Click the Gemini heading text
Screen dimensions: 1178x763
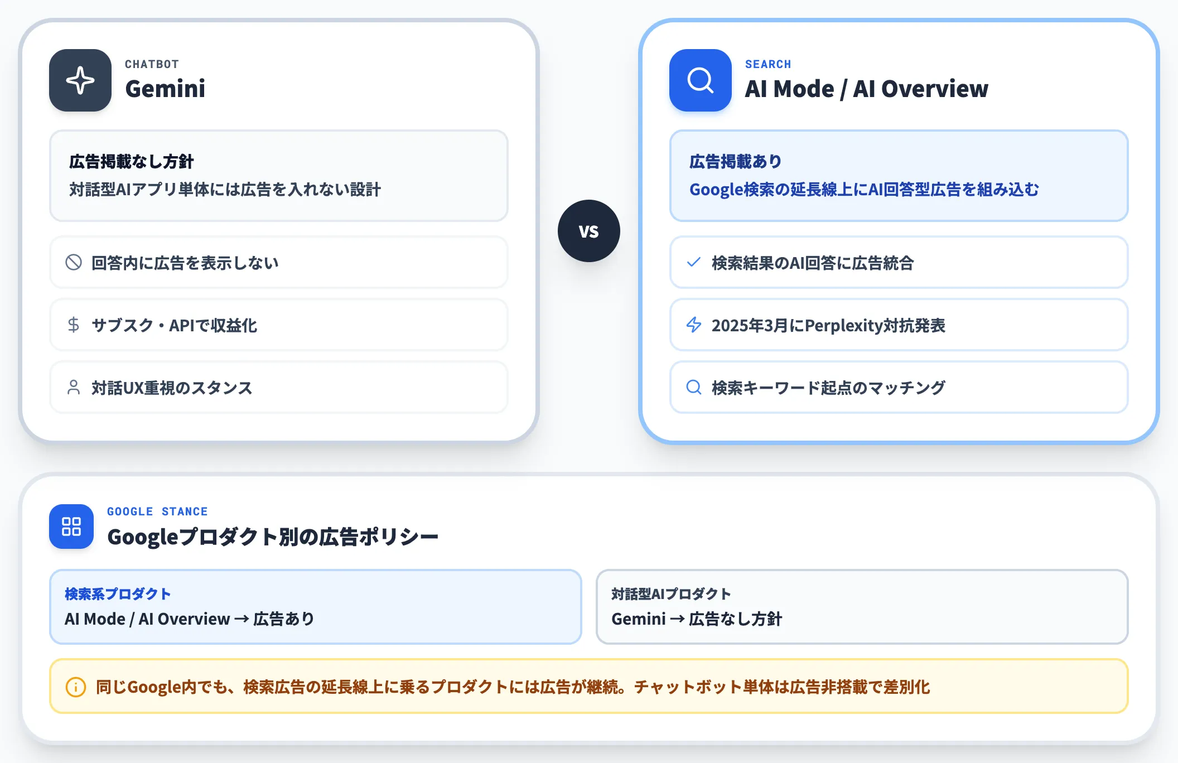pyautogui.click(x=165, y=89)
